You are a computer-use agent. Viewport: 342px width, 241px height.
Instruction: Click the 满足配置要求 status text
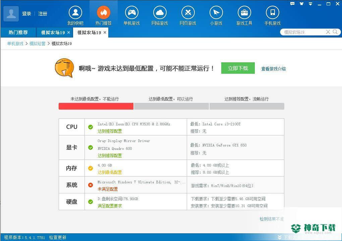pos(110,206)
